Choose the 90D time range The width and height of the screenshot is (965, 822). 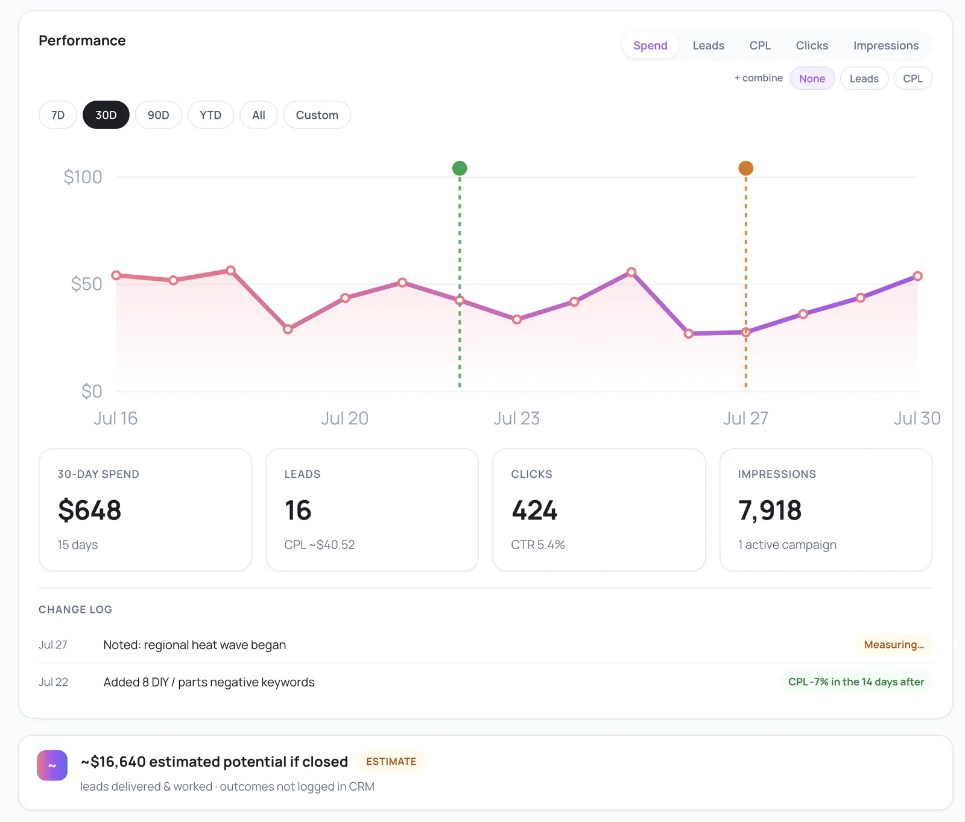point(159,115)
